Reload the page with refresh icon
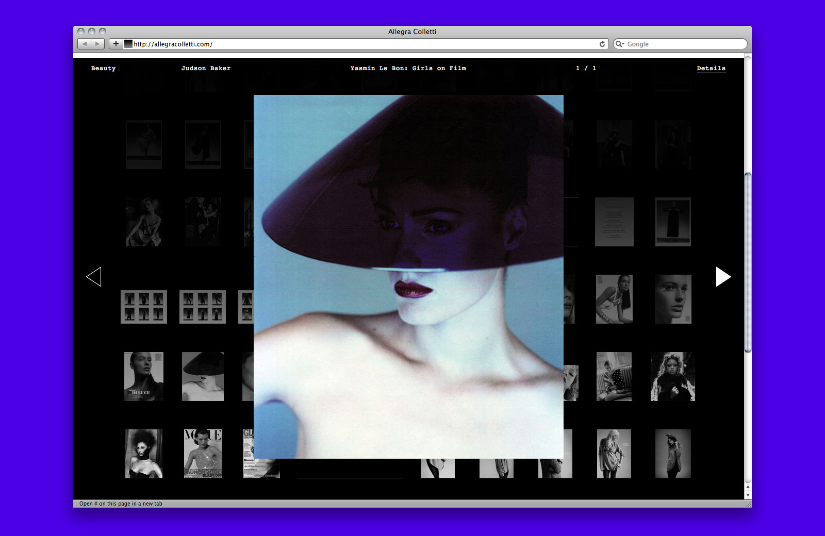This screenshot has height=536, width=825. tap(602, 44)
